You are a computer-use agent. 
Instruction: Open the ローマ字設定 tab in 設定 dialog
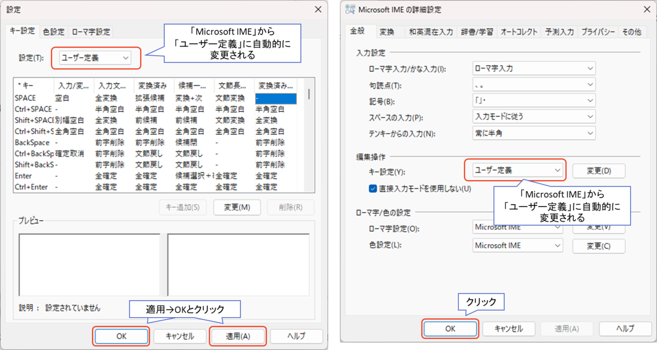(x=91, y=32)
